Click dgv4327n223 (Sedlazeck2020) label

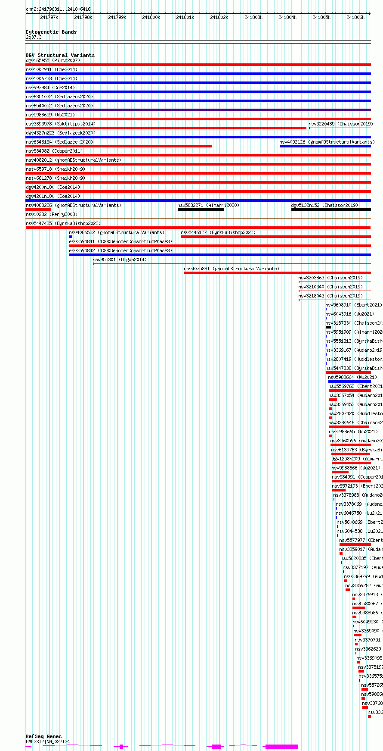click(x=61, y=133)
